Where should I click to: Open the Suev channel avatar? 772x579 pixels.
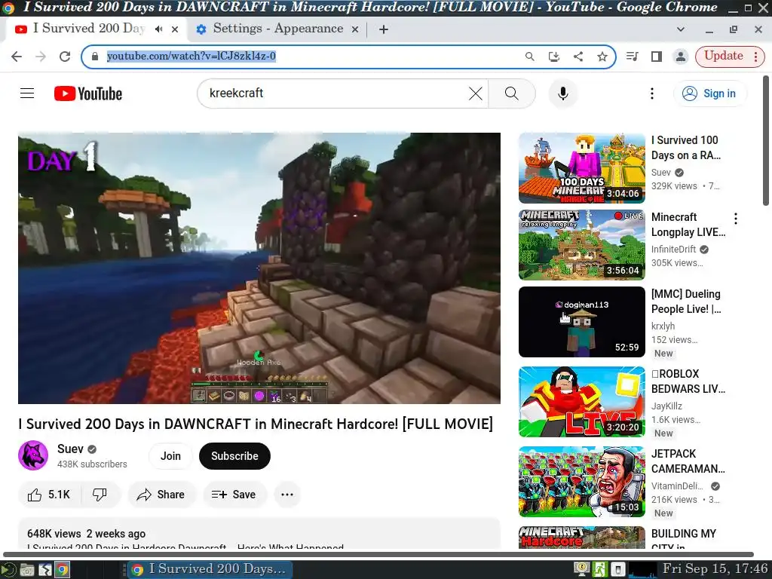click(x=33, y=455)
